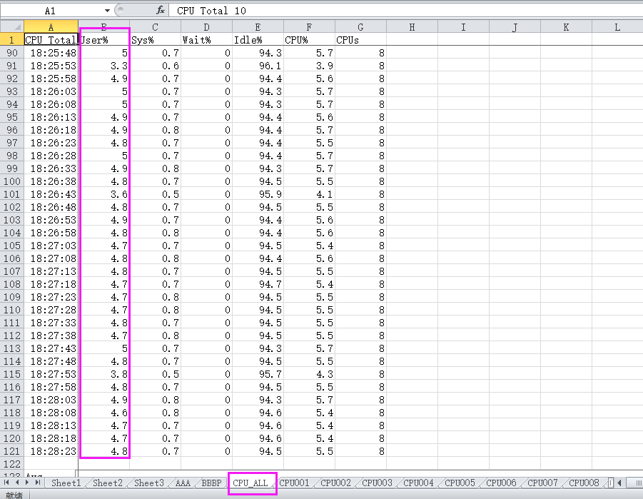
Task: Click the timestamp cell 18:27:03
Action: pos(51,246)
